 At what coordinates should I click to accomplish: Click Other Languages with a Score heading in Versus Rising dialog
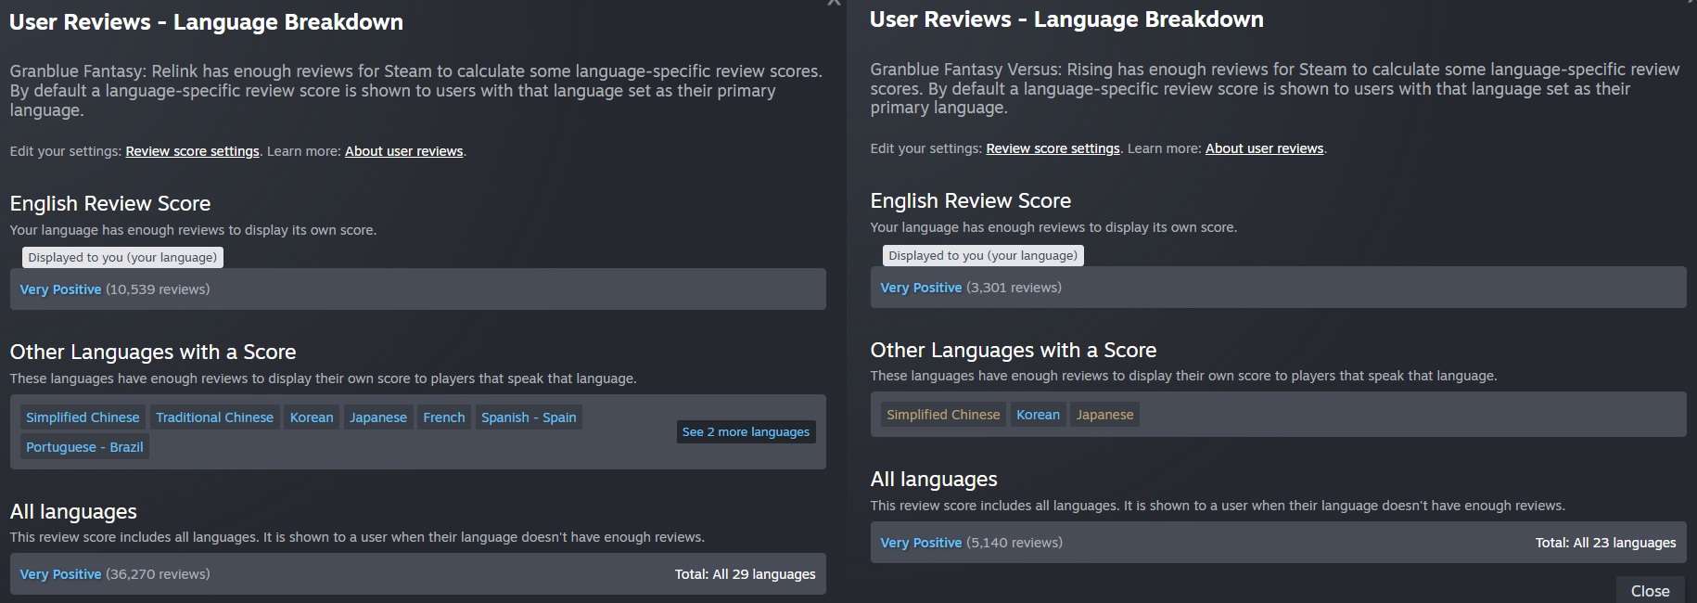click(x=1014, y=350)
